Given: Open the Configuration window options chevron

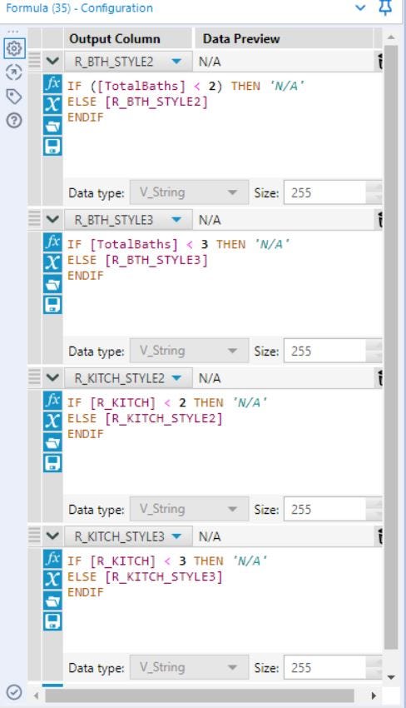Looking at the screenshot, I should [x=360, y=7].
